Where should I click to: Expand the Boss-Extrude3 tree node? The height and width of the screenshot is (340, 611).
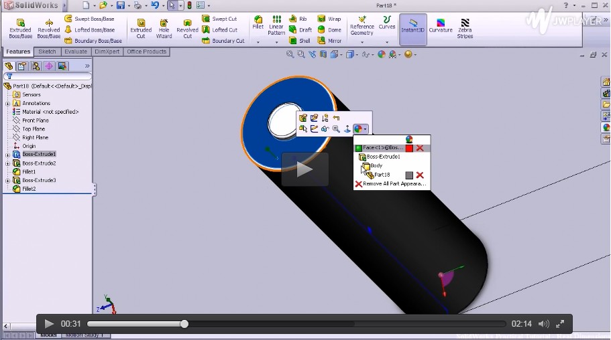point(7,181)
